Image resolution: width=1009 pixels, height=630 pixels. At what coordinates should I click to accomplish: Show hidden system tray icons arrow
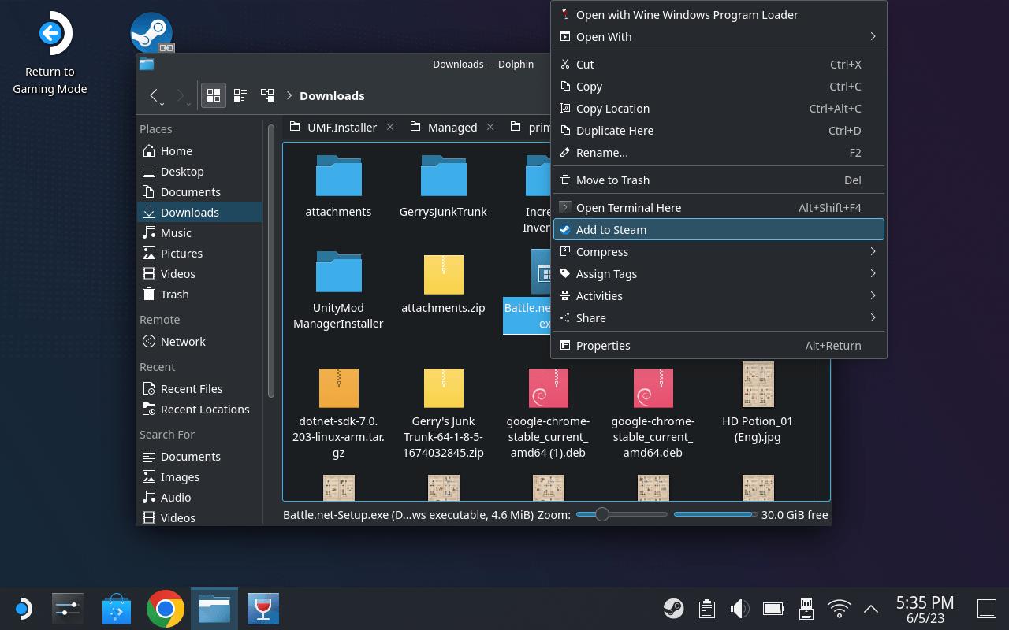tap(871, 608)
